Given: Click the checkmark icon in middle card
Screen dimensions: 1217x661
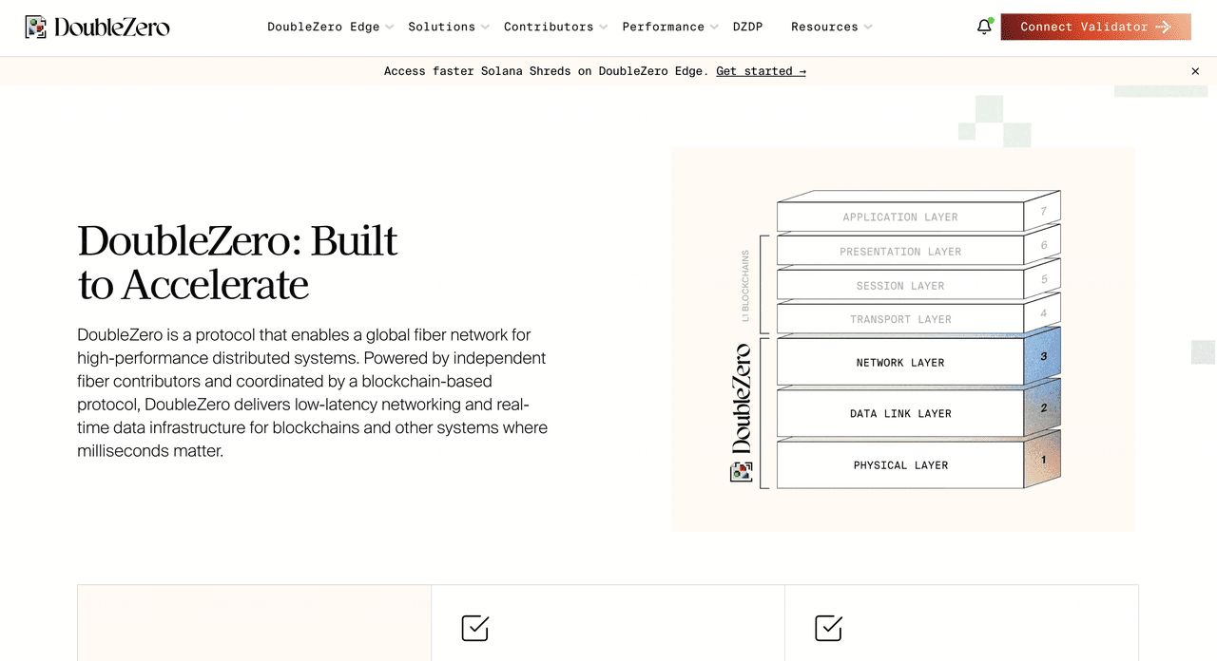Looking at the screenshot, I should [x=475, y=628].
